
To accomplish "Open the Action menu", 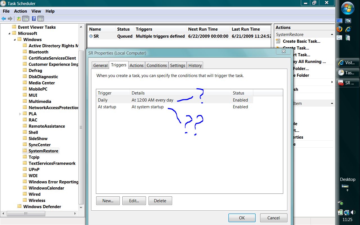I will coord(21,11).
